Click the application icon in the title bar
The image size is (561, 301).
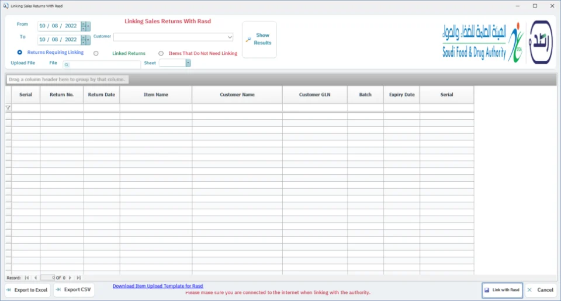(x=6, y=6)
